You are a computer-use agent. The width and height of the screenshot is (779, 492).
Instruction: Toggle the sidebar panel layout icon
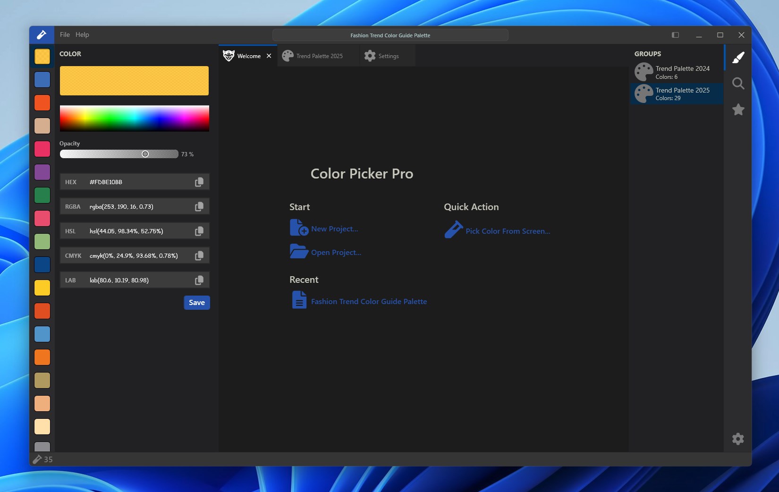pyautogui.click(x=675, y=35)
